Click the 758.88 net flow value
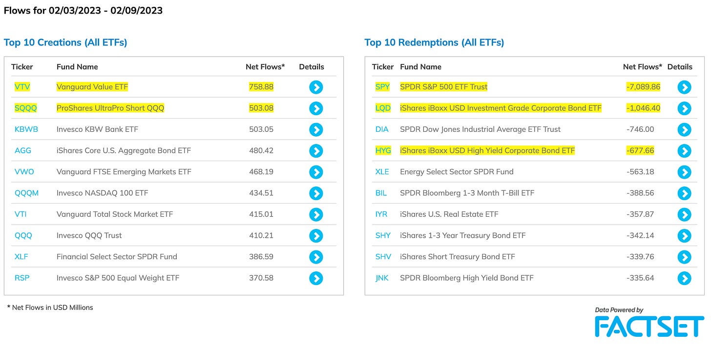Image resolution: width=711 pixels, height=348 pixels. pos(261,87)
